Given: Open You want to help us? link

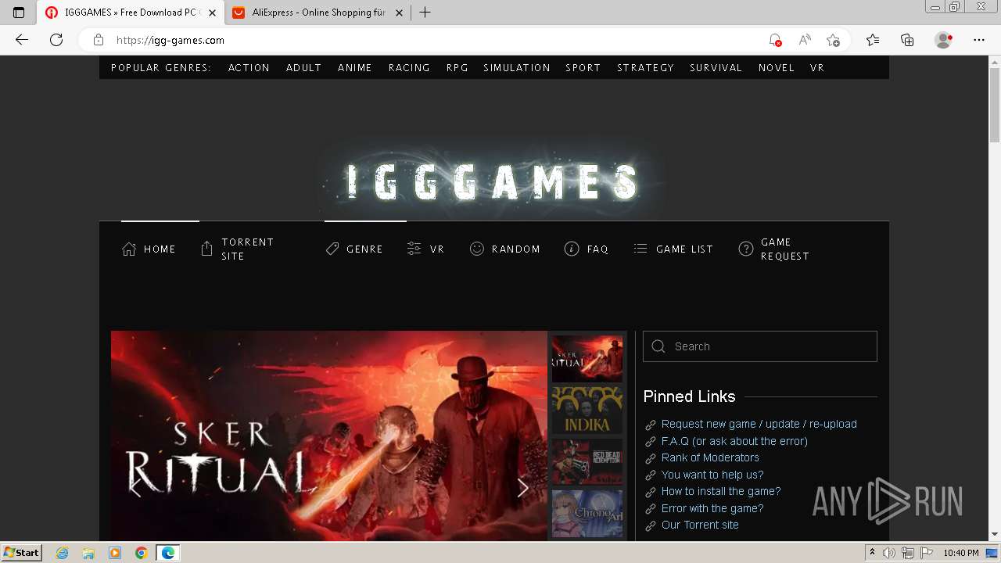Looking at the screenshot, I should click(712, 475).
